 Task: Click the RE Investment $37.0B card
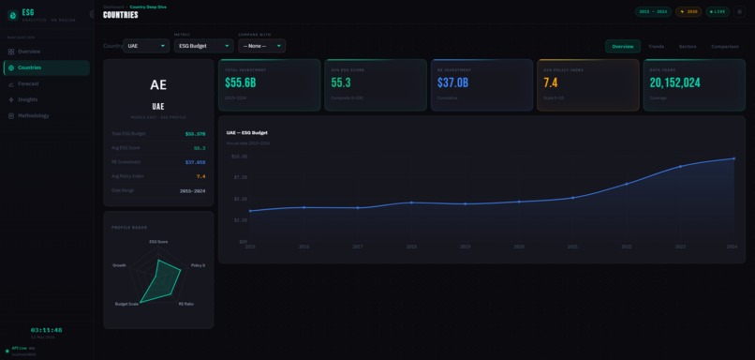tap(481, 84)
